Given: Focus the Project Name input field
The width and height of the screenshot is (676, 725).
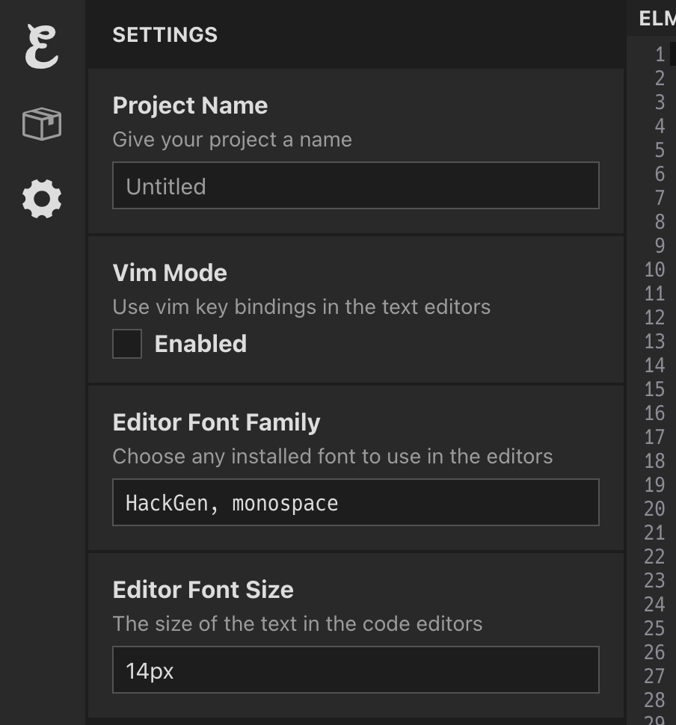Looking at the screenshot, I should tap(355, 186).
